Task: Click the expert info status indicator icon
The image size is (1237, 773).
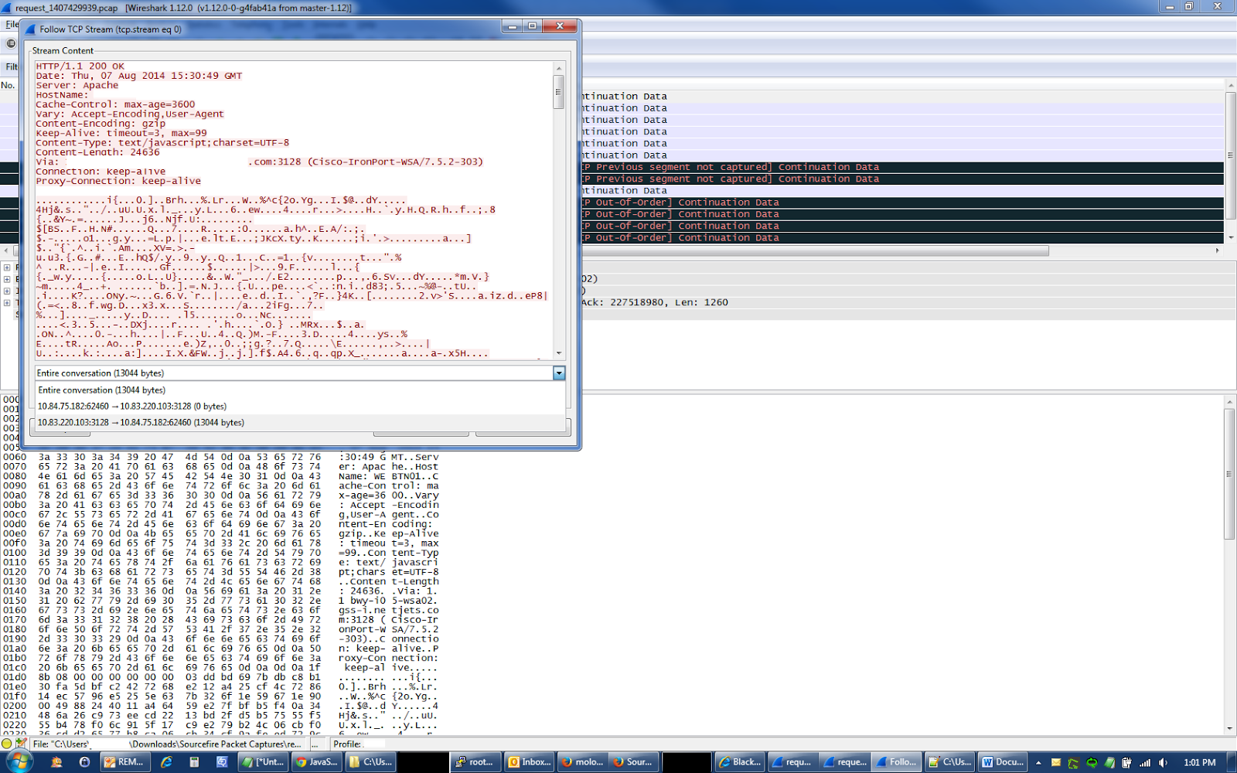Action: click(x=7, y=744)
